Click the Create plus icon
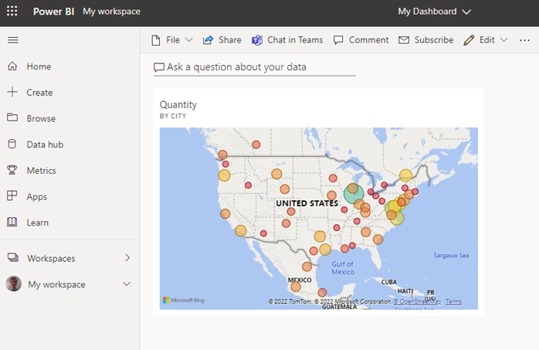Screen dimensions: 539x350 (x=12, y=92)
